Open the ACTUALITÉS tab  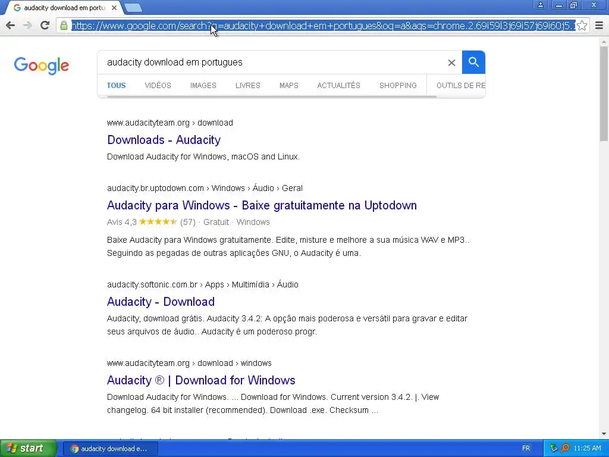338,86
